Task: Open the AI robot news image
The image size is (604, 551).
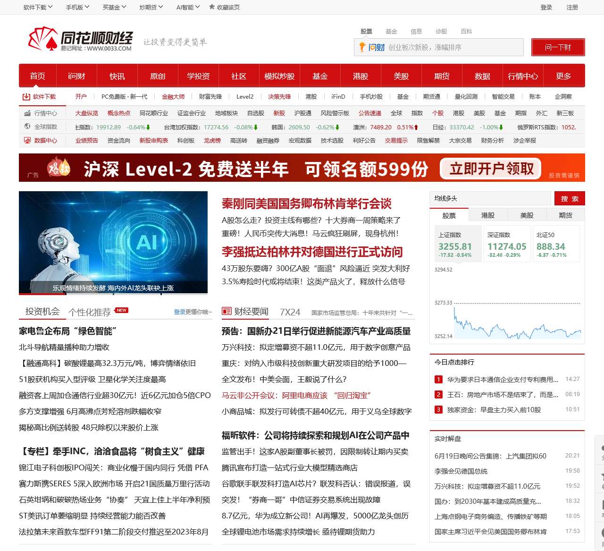Action: [x=113, y=243]
